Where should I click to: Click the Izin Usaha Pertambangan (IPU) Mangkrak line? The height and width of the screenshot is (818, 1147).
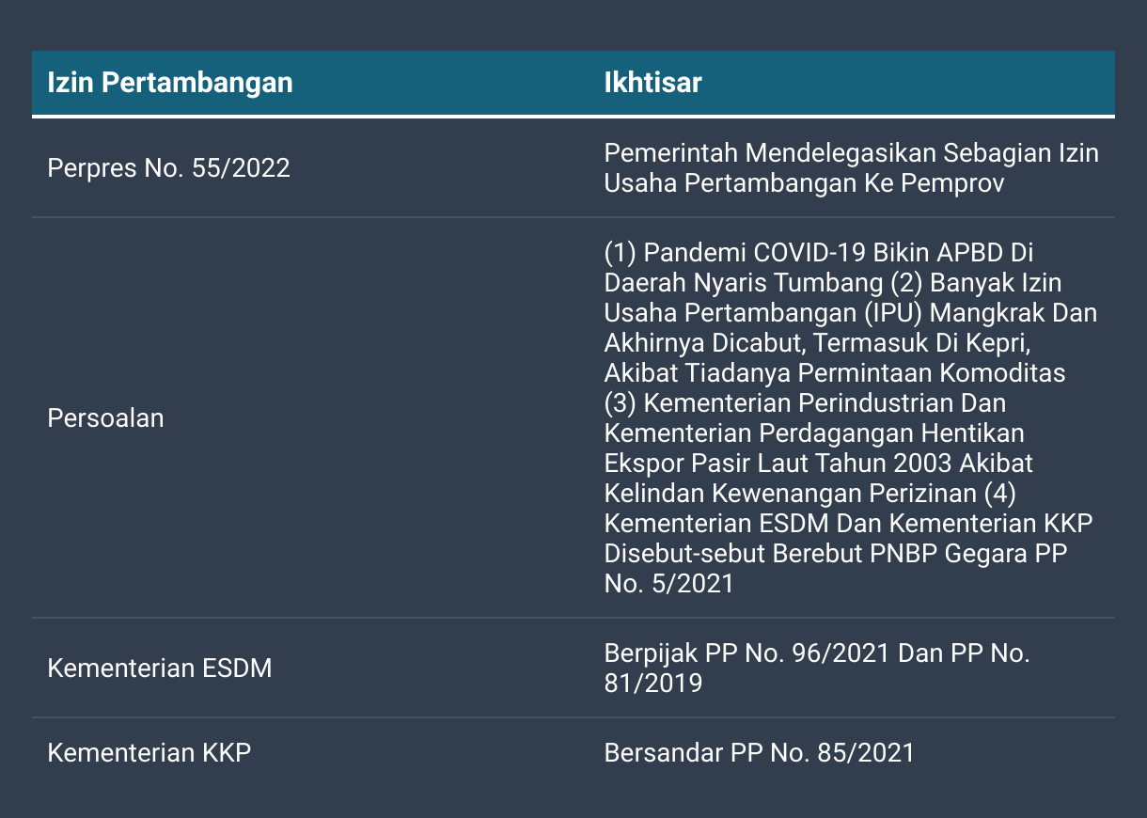[x=851, y=313]
